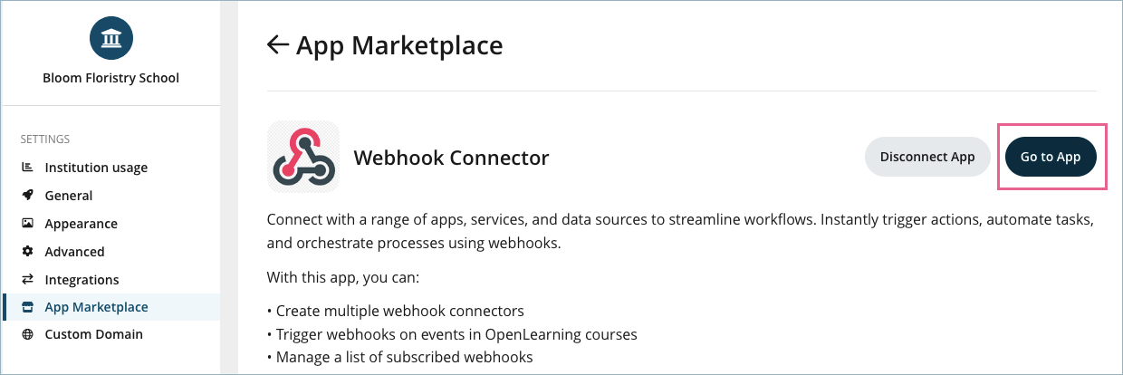
Task: Click the Webhook Connector title text
Action: [x=451, y=158]
